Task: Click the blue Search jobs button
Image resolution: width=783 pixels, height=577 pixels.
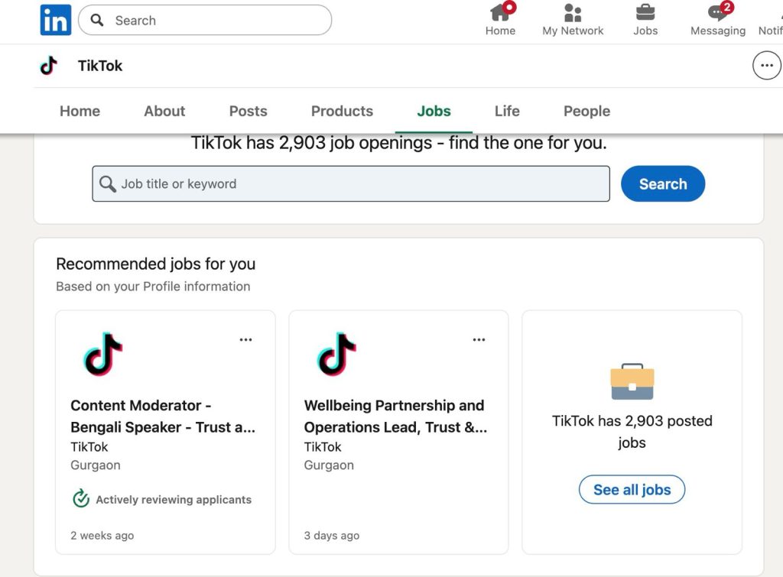Action: 662,183
